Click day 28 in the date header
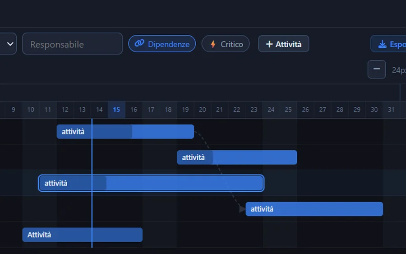406x254 pixels. pos(340,110)
